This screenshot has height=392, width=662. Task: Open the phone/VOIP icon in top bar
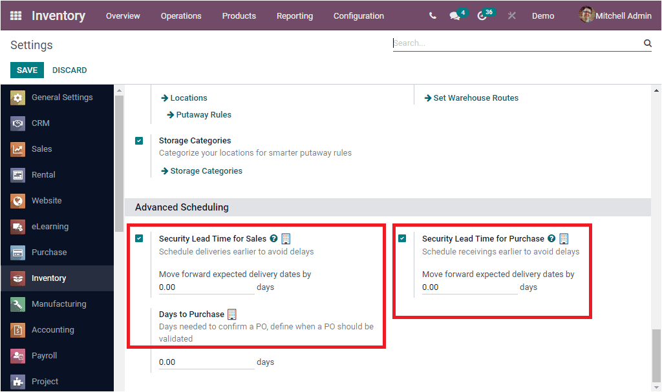(432, 15)
